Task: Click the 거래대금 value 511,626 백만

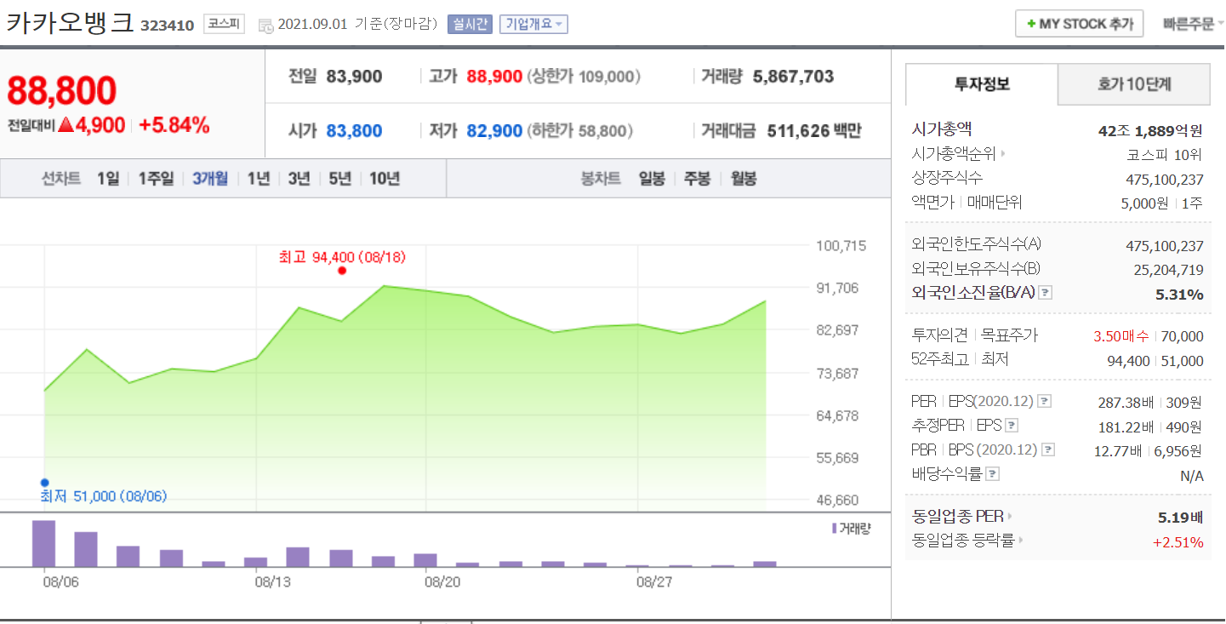Action: [814, 131]
